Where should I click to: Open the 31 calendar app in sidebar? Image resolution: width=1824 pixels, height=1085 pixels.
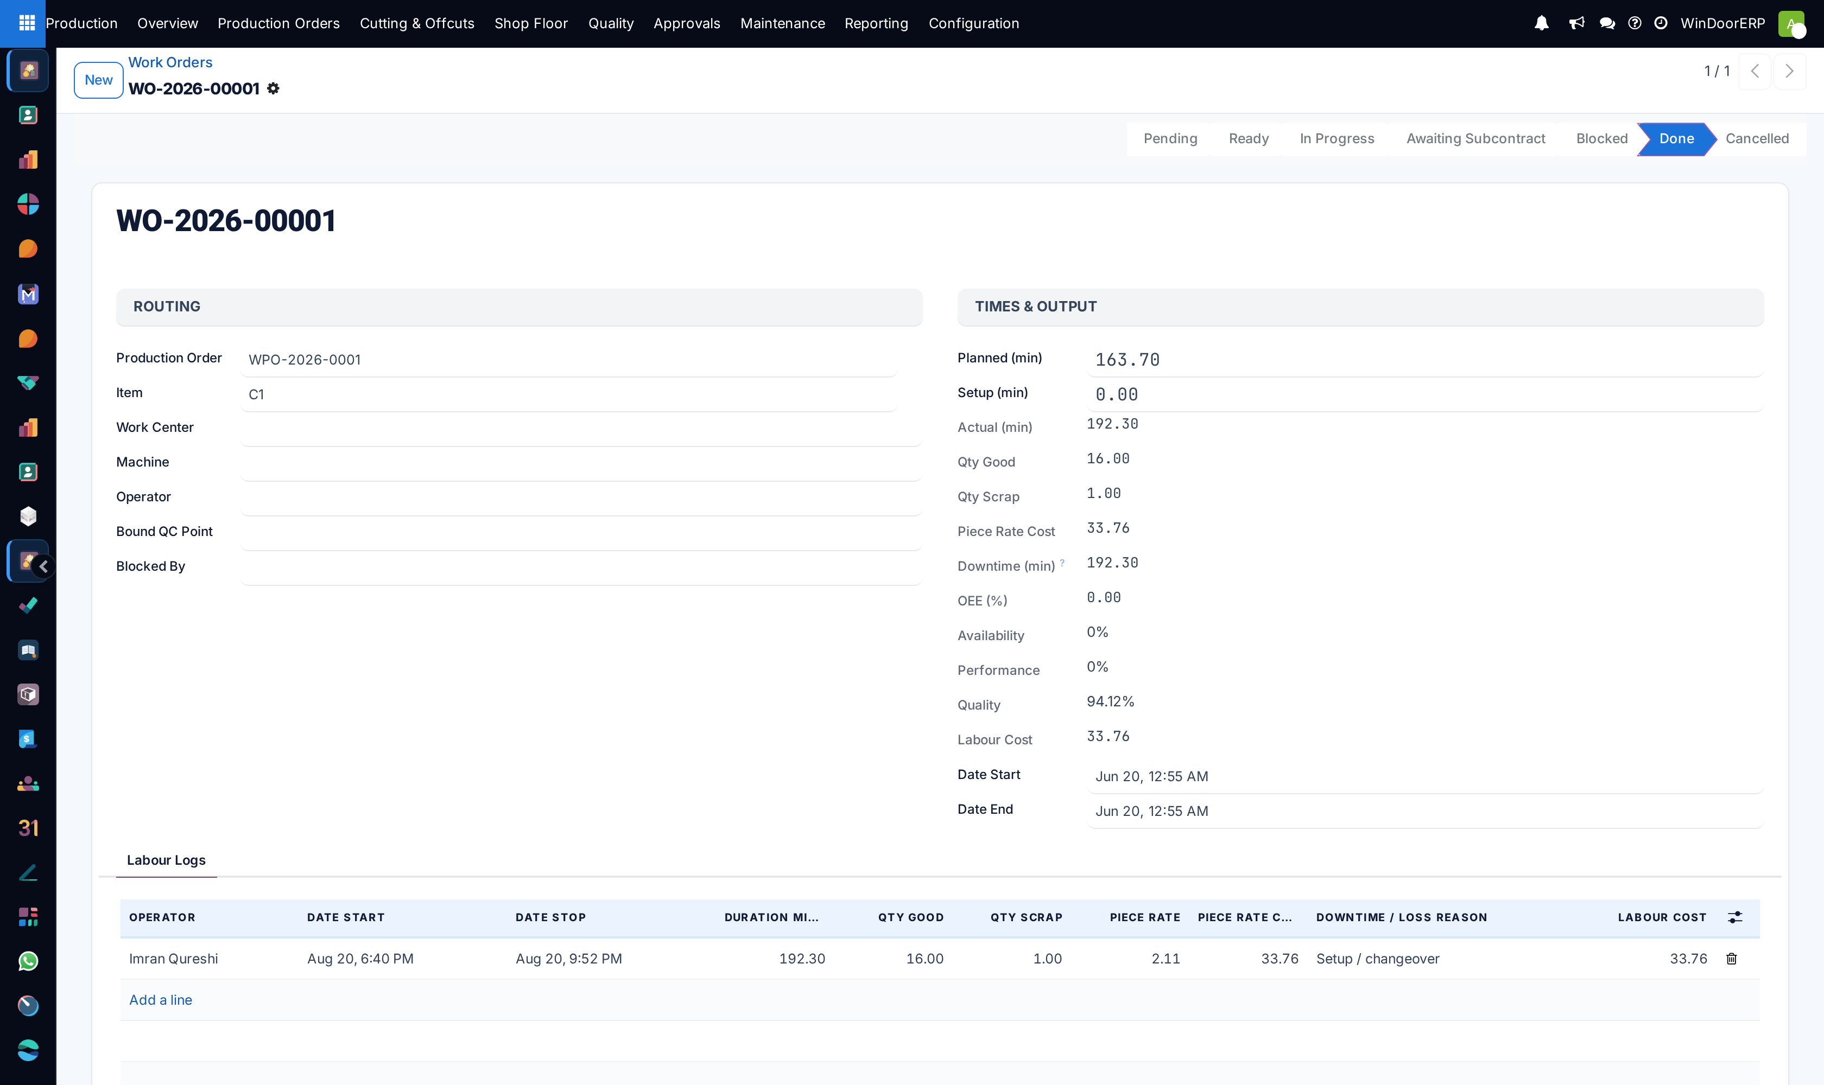[28, 828]
